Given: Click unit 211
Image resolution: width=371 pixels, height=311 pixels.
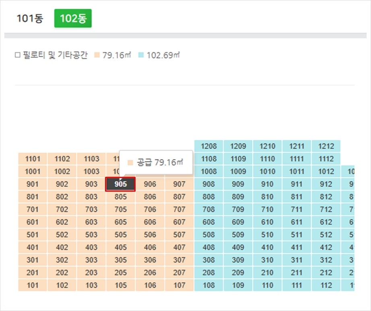Looking at the screenshot, I should click(x=297, y=272).
